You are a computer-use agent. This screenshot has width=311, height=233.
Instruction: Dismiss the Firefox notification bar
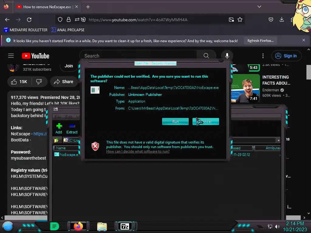[304, 40]
